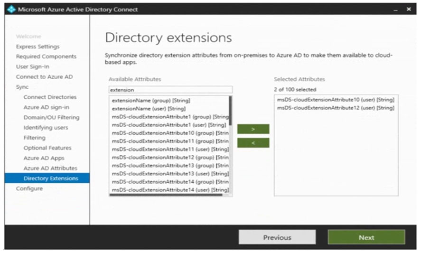
Task: Go to Required Components step
Action: [x=46, y=56]
